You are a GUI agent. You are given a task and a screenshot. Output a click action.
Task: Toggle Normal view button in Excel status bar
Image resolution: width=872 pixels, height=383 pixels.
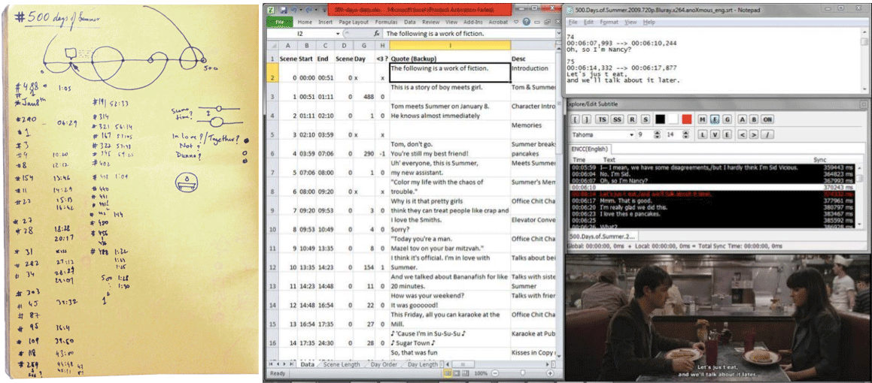tap(448, 373)
